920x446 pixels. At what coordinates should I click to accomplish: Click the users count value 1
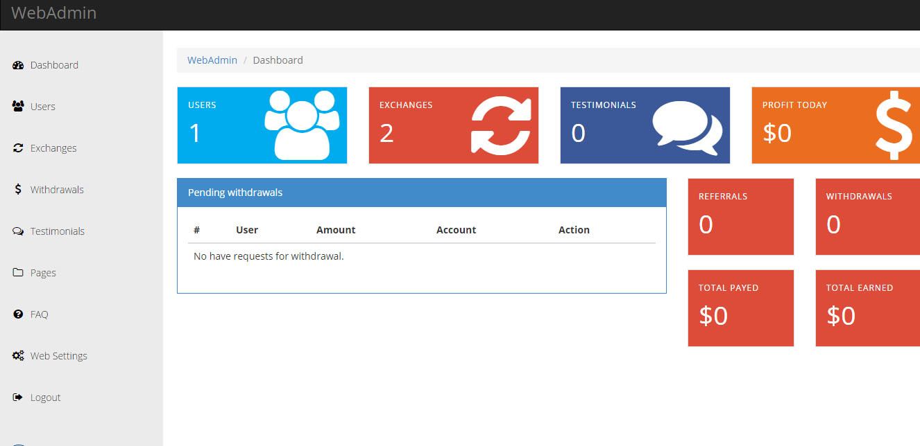pos(195,132)
